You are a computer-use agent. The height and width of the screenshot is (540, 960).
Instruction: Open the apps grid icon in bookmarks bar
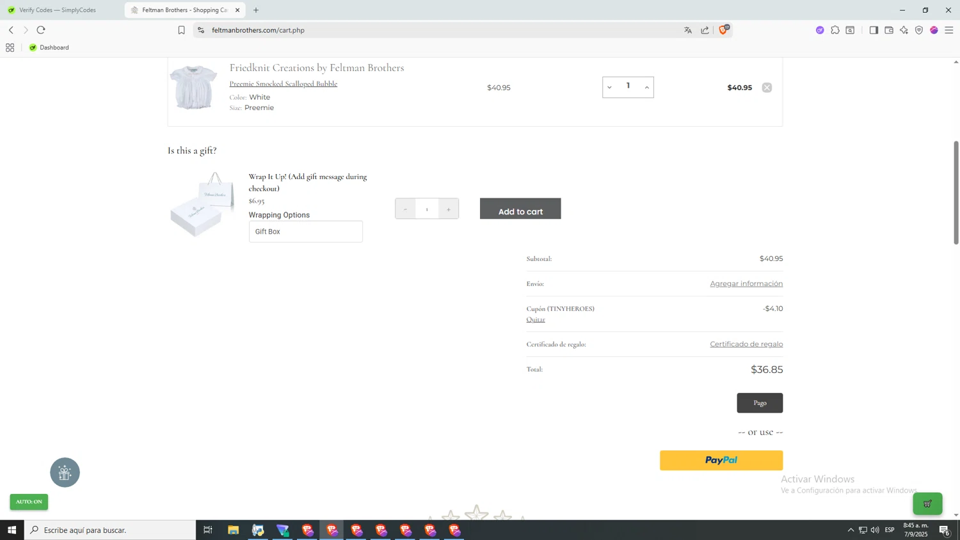(x=10, y=47)
